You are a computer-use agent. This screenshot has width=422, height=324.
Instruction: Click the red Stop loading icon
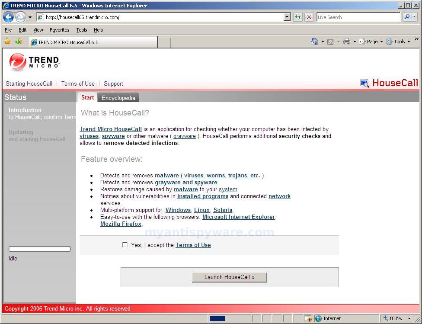[309, 17]
